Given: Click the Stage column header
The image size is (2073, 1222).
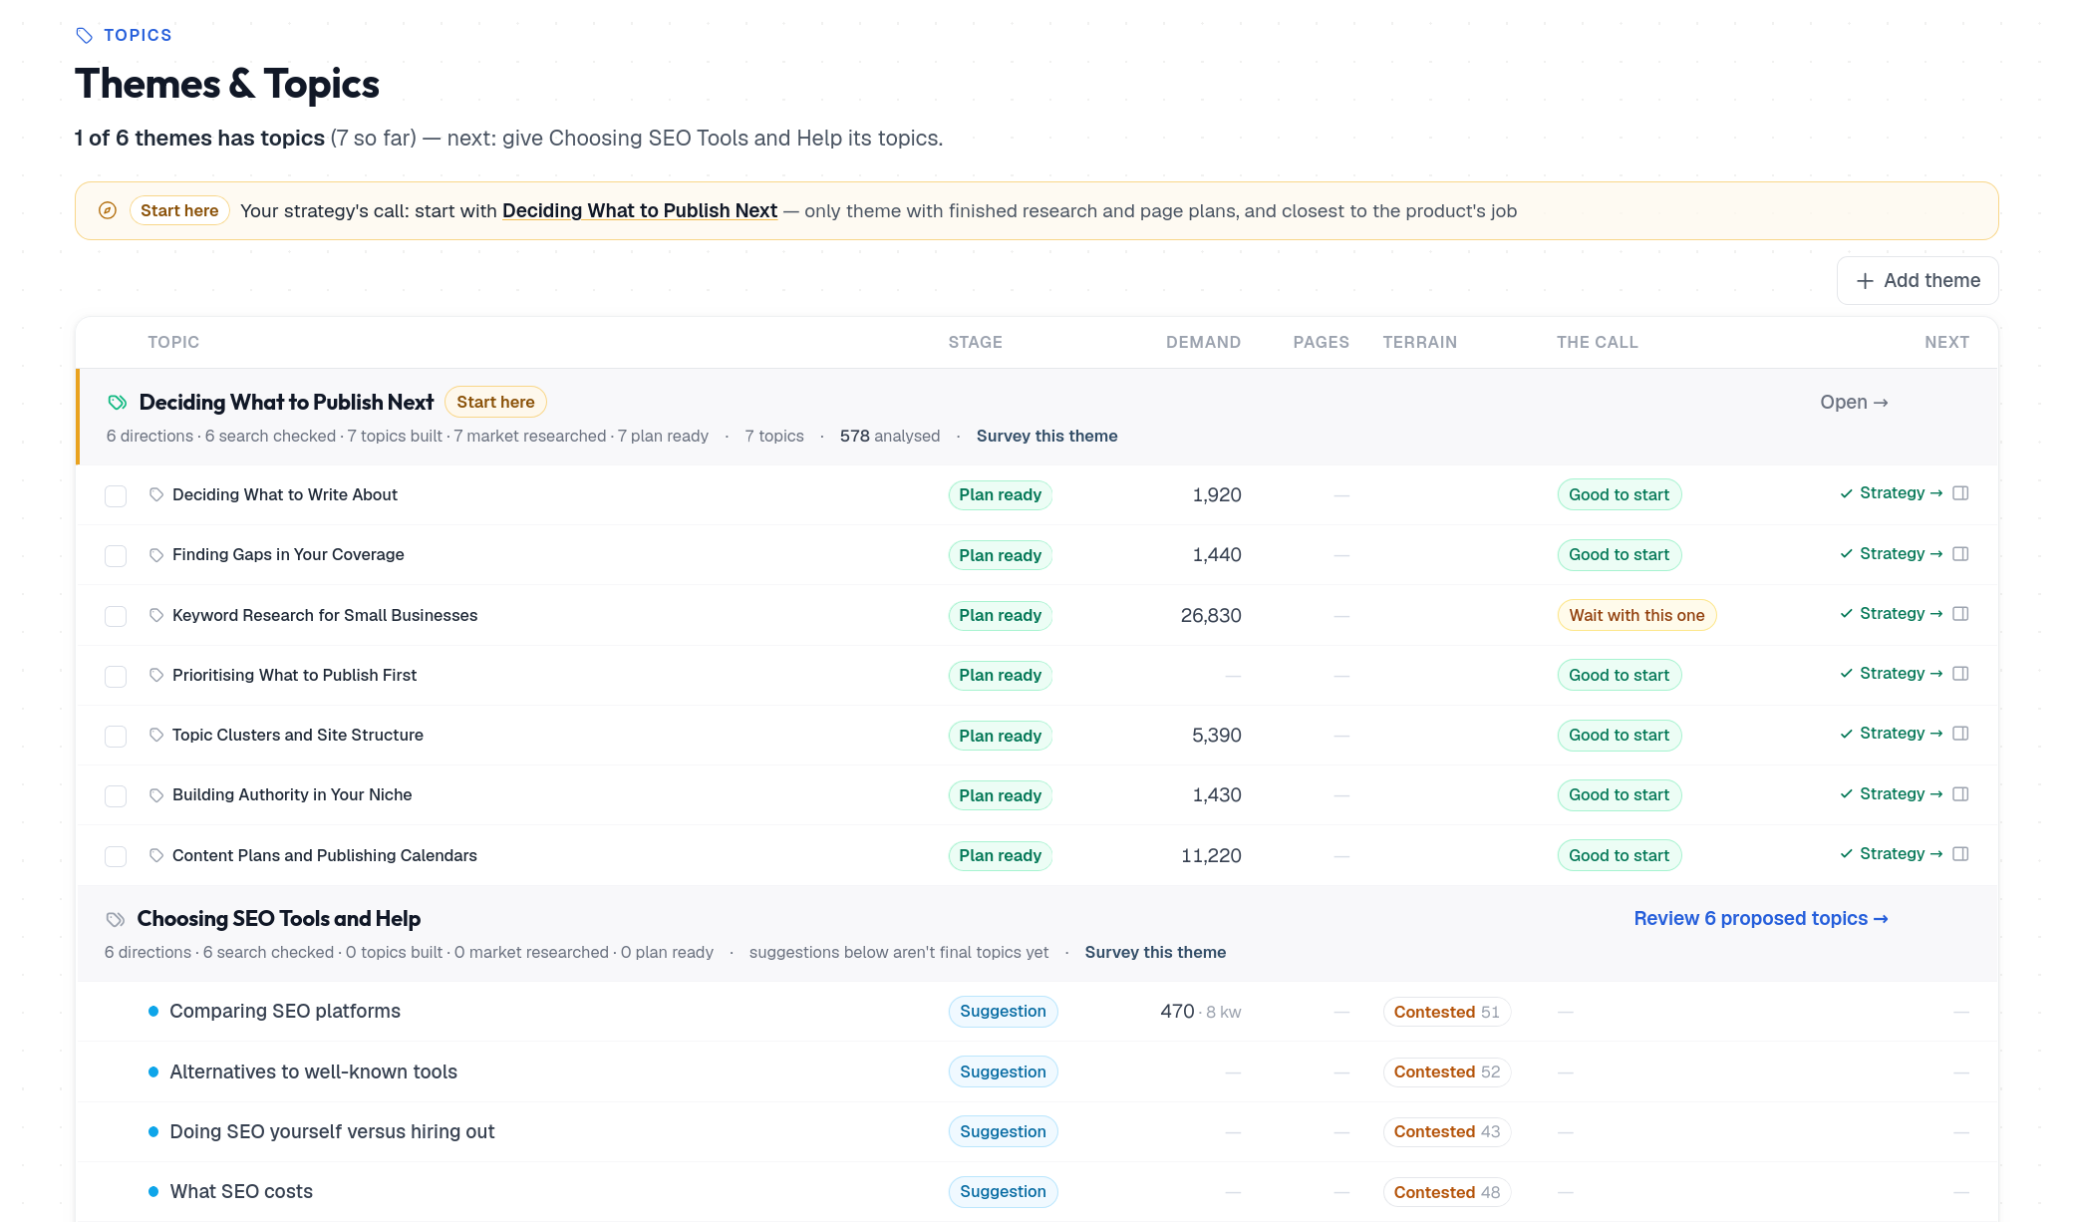Looking at the screenshot, I should pyautogui.click(x=976, y=342).
